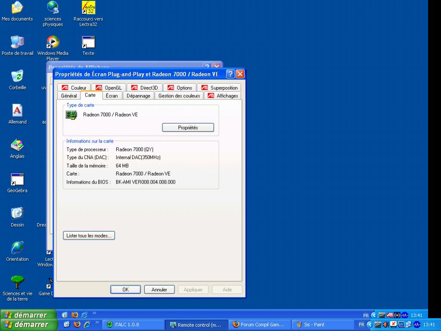Select the Poste de travail icon
Image resolution: width=441 pixels, height=331 pixels.
pos(17,46)
